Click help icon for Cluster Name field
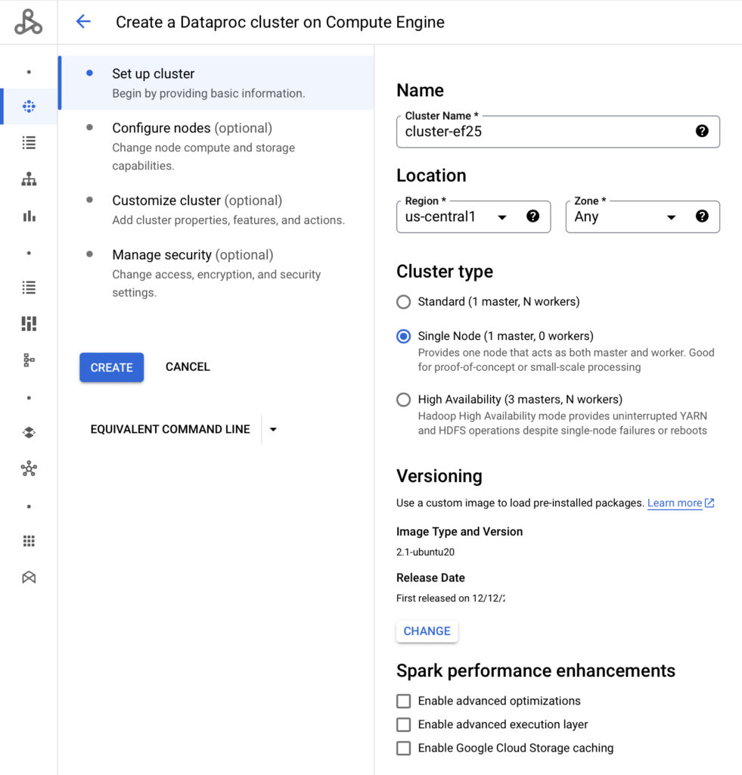 click(x=701, y=131)
